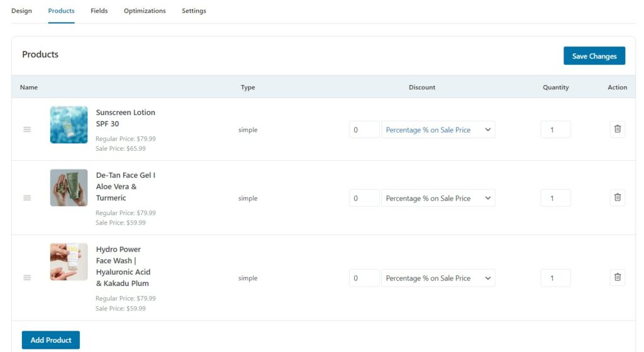Remove Hydro Power Face Wash via trash icon
Viewport: 644px width, 352px height.
(x=618, y=277)
